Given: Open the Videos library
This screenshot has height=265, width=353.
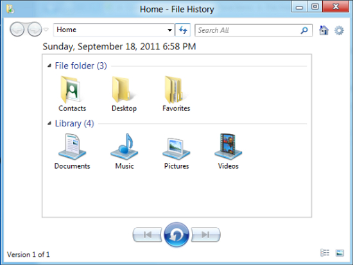Looking at the screenshot, I should click(228, 151).
